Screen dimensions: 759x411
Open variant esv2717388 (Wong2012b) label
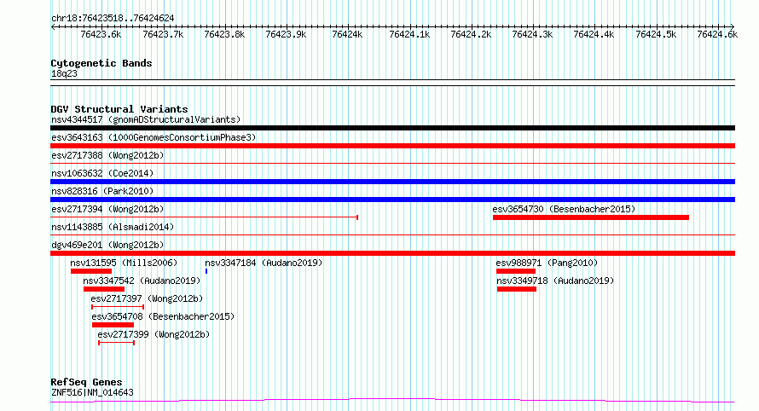click(107, 155)
